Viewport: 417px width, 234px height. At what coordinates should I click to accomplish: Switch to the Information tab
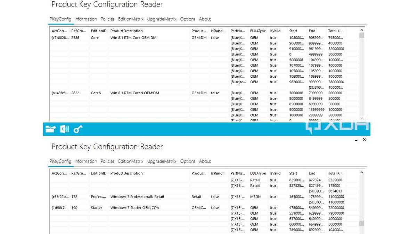click(x=85, y=19)
